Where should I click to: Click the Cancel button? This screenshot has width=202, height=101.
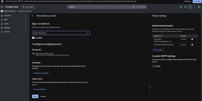43,97
